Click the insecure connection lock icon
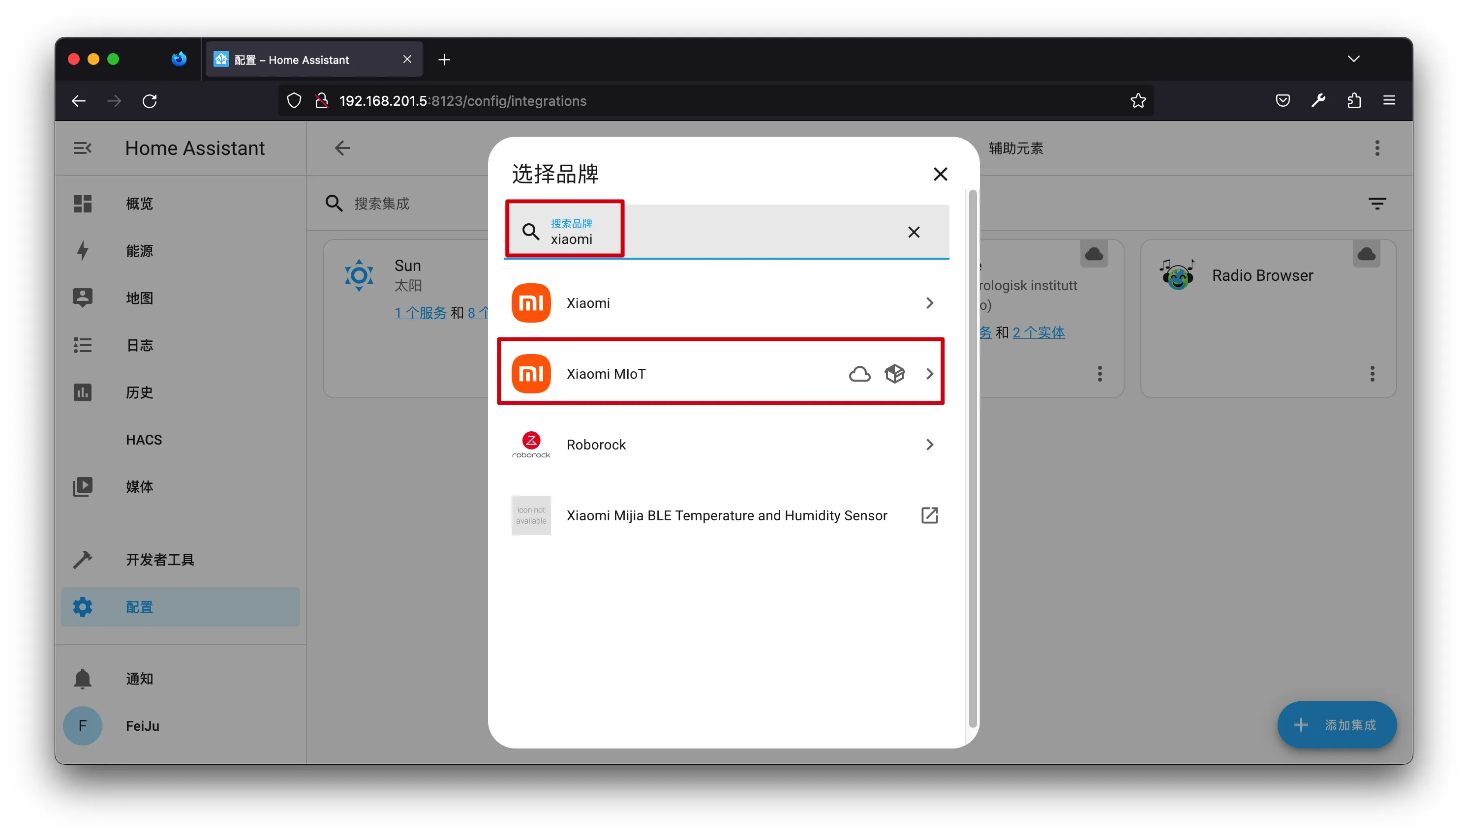 pyautogui.click(x=321, y=101)
